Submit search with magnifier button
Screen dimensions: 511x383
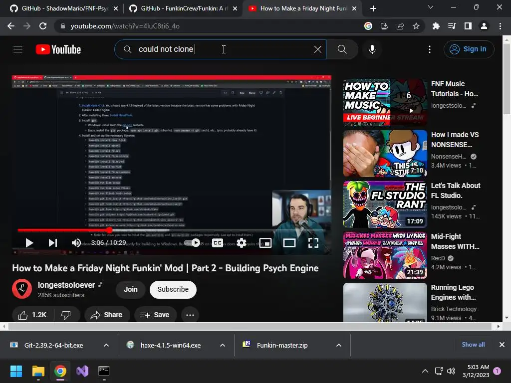(342, 49)
